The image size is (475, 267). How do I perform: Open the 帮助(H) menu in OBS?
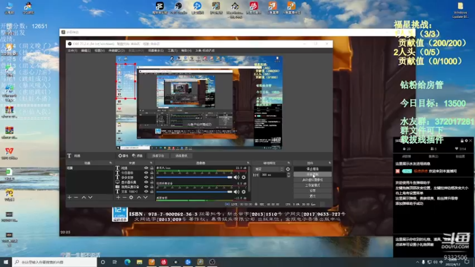tap(186, 50)
